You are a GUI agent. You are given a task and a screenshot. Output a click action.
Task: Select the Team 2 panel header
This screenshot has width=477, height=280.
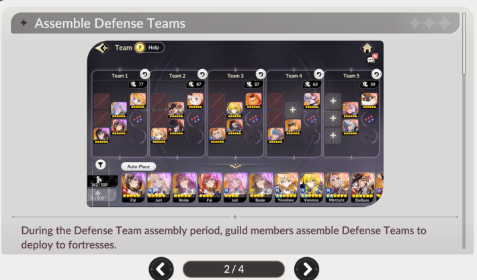point(177,76)
